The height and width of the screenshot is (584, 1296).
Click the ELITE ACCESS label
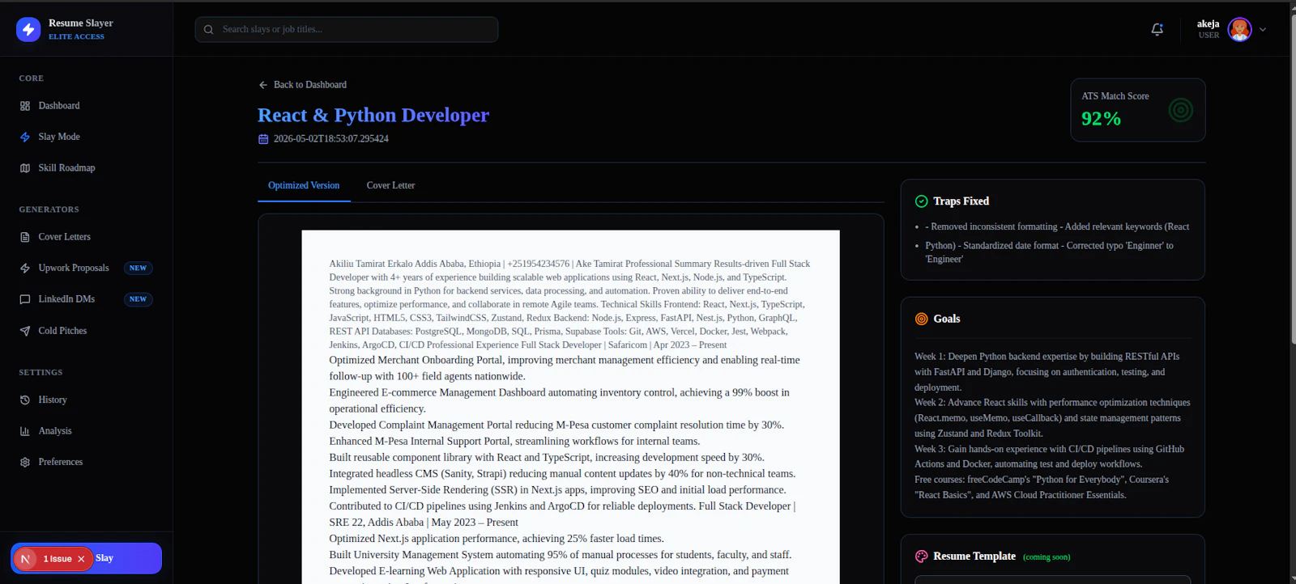point(76,36)
